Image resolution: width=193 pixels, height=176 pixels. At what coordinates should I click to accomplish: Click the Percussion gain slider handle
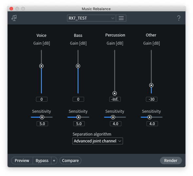point(114,94)
